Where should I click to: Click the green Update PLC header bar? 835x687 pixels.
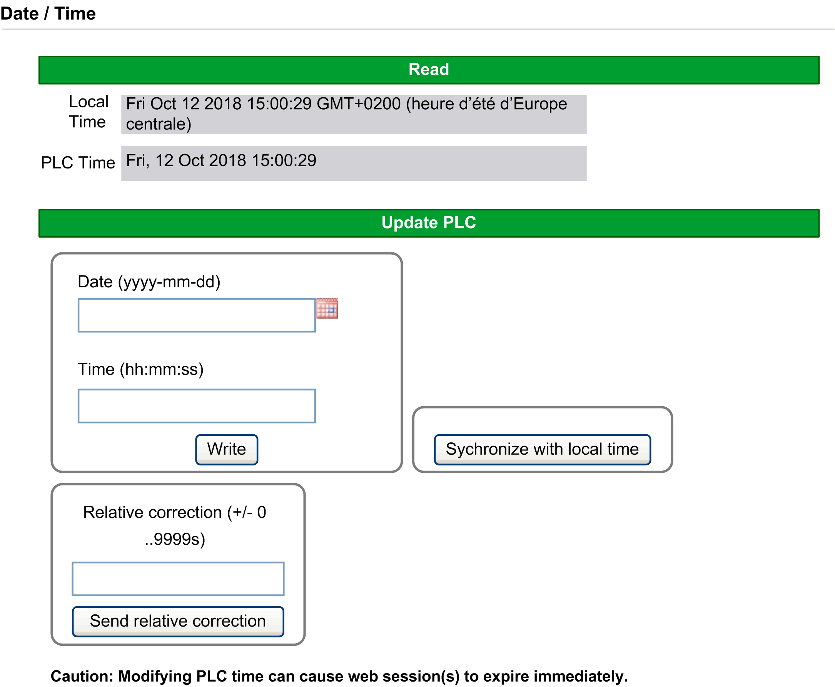(x=428, y=223)
